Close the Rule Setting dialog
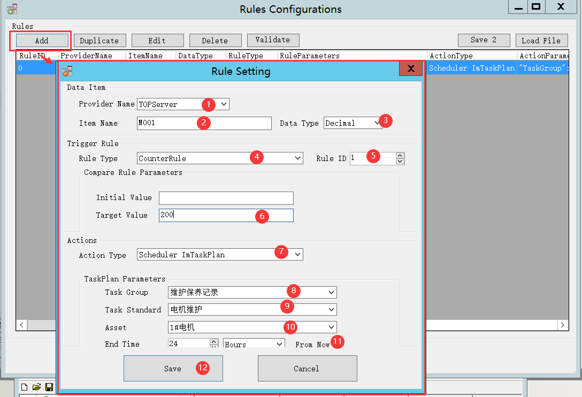 pyautogui.click(x=411, y=69)
